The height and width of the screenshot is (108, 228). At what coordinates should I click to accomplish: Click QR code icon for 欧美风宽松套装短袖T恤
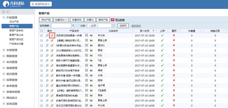pyautogui.click(x=87, y=100)
